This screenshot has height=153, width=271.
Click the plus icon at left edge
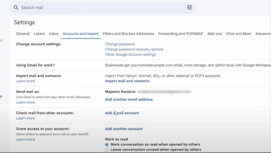point(1,96)
